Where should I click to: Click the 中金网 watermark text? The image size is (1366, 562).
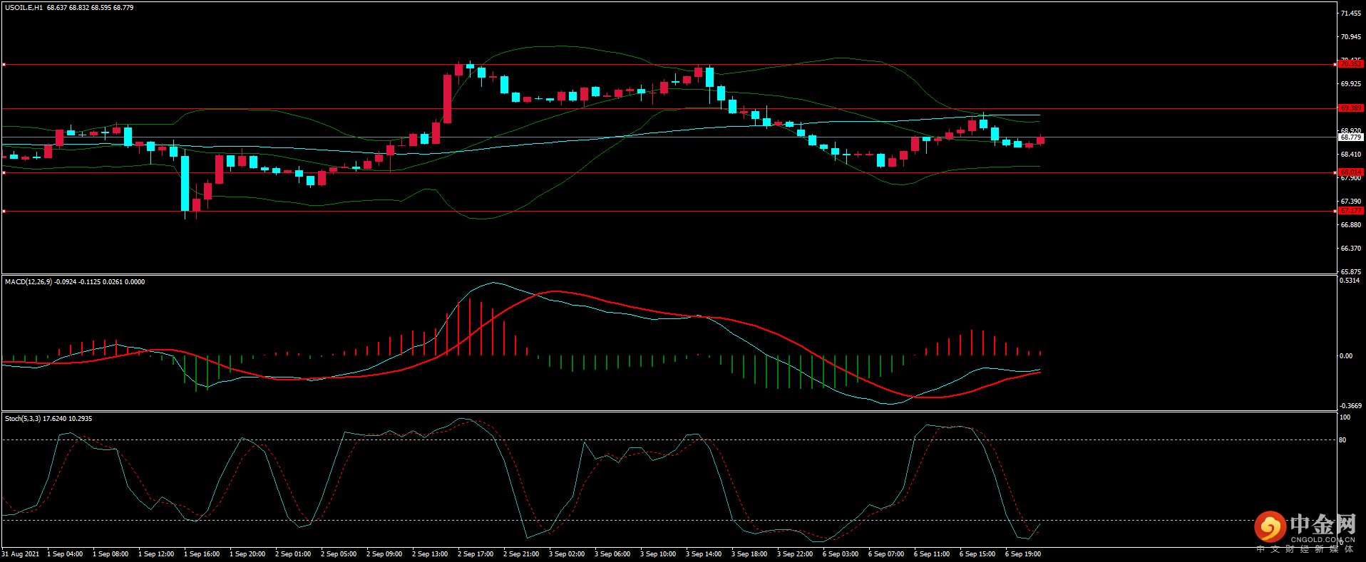(x=1323, y=525)
